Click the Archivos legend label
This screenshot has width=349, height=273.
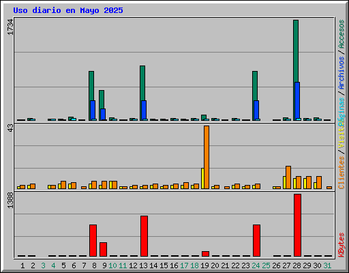(x=342, y=73)
